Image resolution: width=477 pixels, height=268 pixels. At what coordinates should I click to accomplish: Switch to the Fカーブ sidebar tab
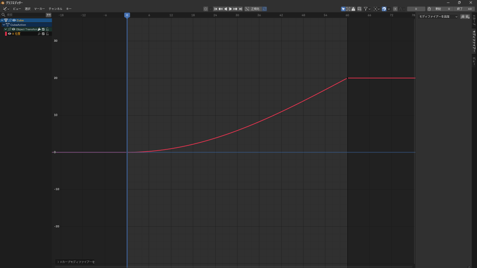click(474, 22)
